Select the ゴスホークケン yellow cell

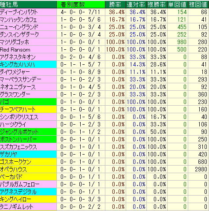[28, 162]
